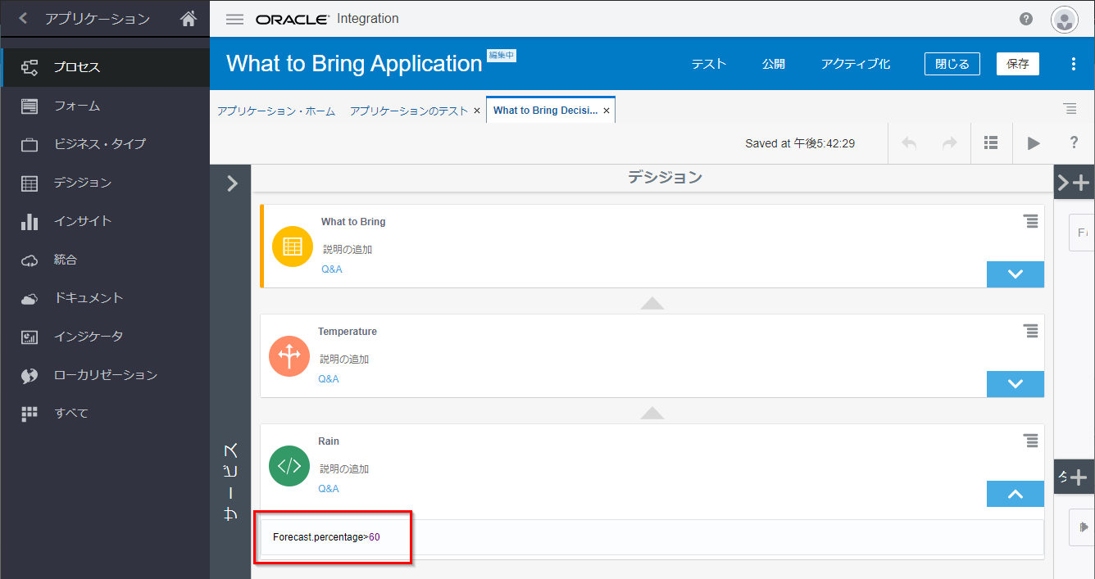Viewport: 1095px width, 579px height.
Task: Open the hamburger navigation menu
Action: pos(234,19)
